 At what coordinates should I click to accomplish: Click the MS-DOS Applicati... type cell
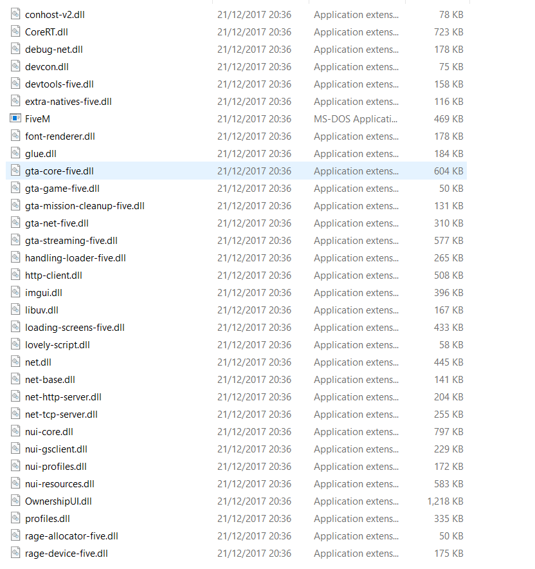[x=356, y=119]
